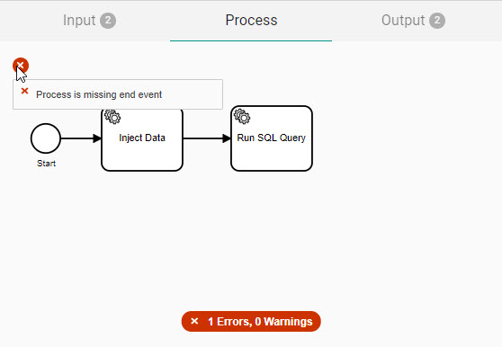Click the red X beside the missing end event message
The image size is (502, 347).
click(24, 91)
